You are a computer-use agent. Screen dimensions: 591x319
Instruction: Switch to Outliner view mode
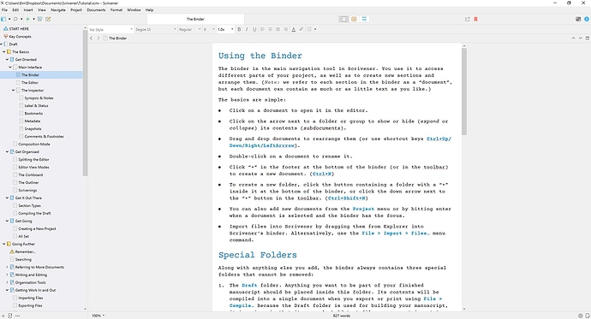364,19
